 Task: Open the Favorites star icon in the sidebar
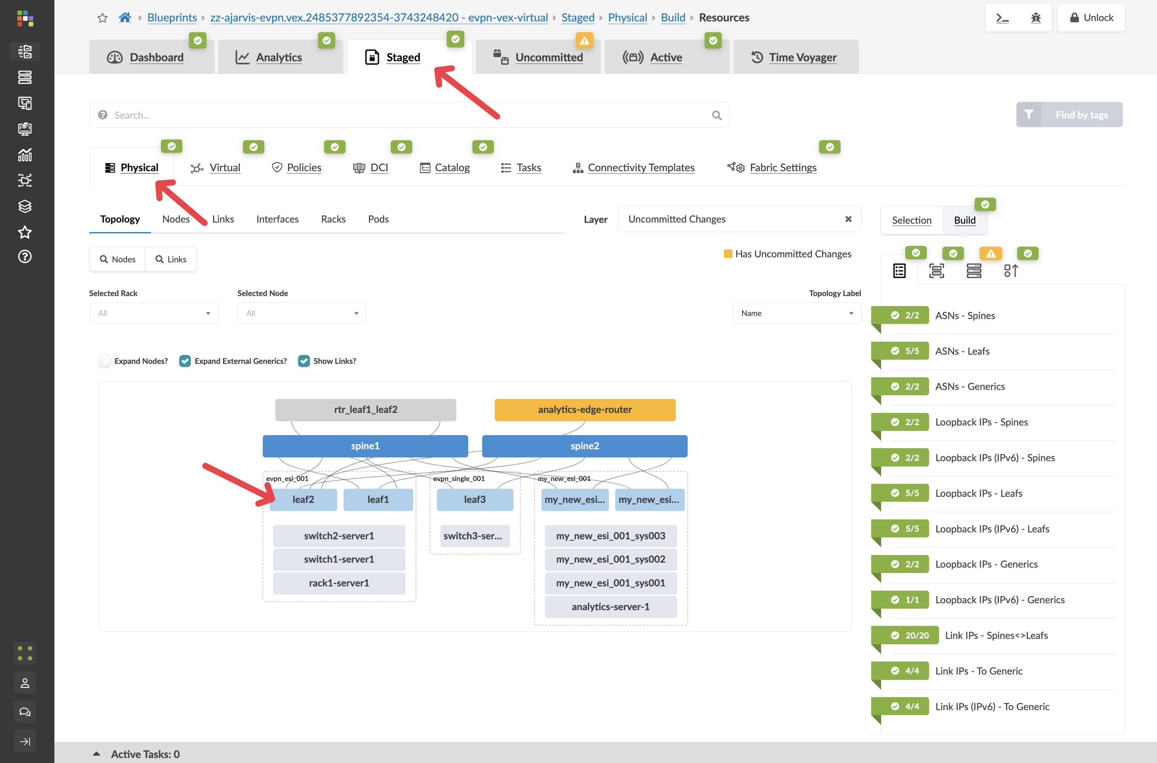point(25,232)
